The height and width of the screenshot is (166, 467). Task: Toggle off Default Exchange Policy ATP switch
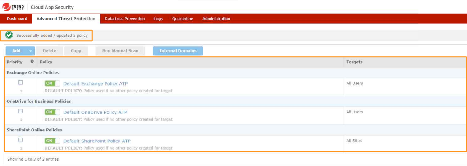[x=52, y=83]
